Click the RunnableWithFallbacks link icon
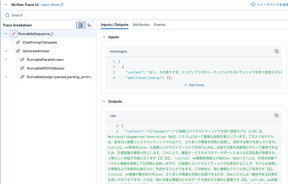Viewport: 288px width, 184px height. tap(22, 68)
